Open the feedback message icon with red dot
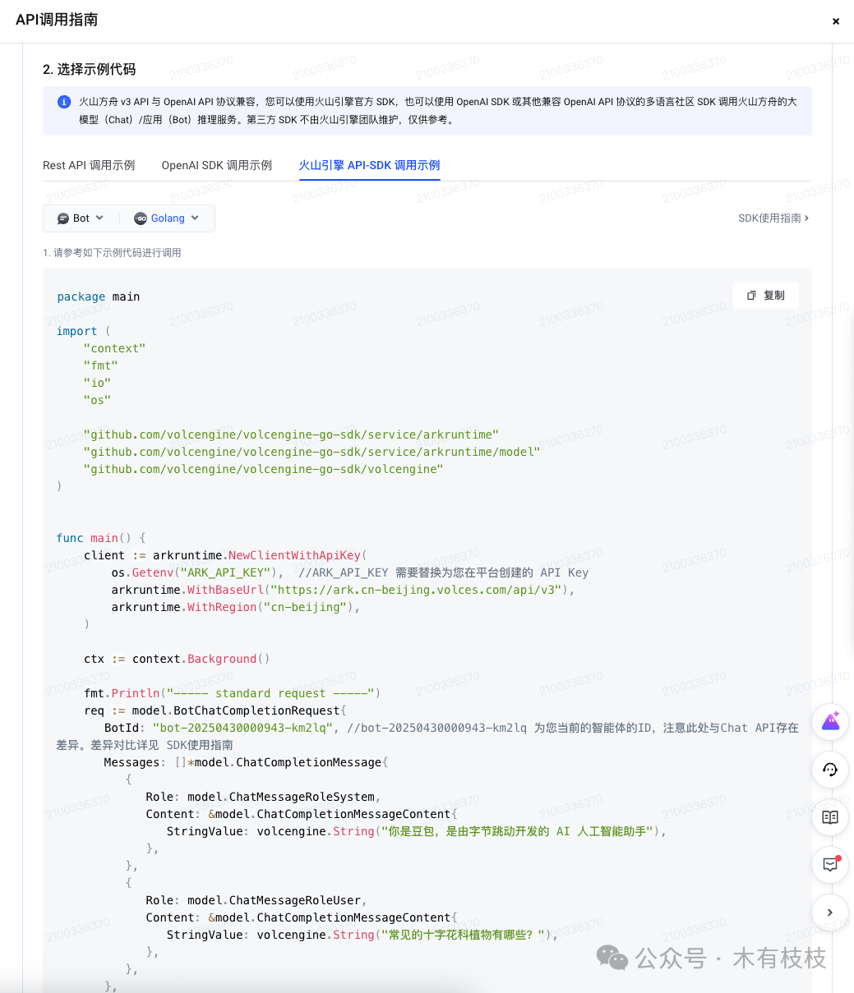 tap(830, 864)
